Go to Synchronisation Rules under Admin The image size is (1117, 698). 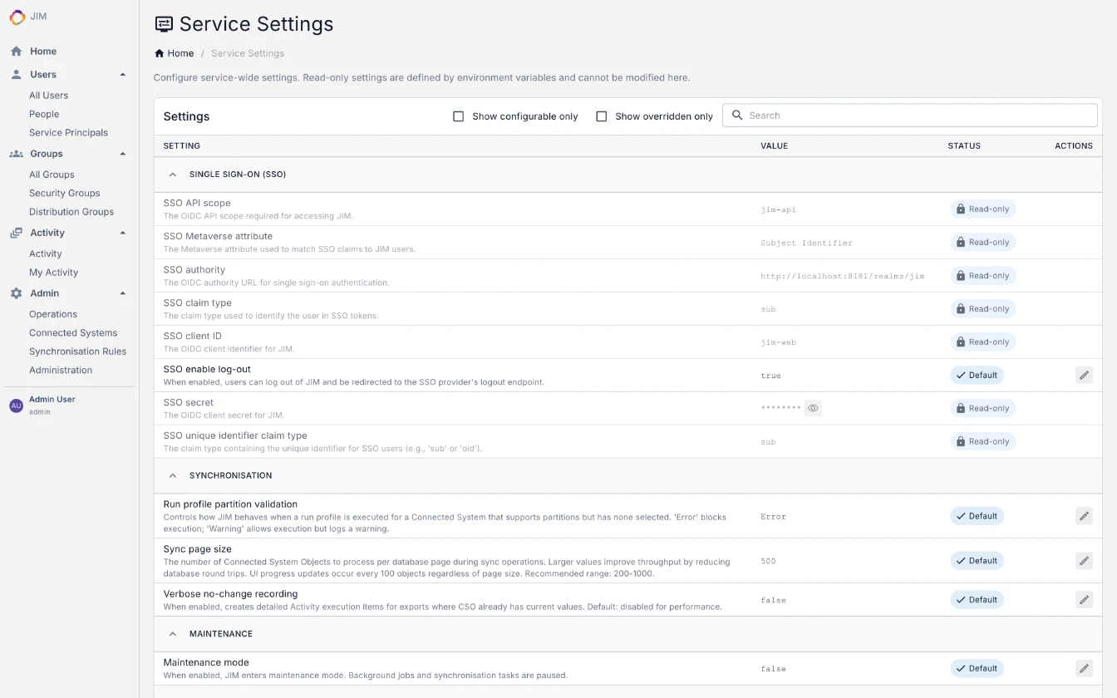(78, 351)
